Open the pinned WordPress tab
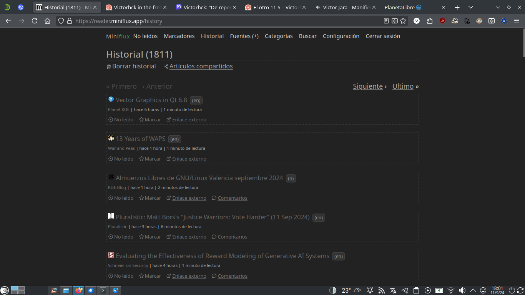This screenshot has height=295, width=525. [21, 7]
